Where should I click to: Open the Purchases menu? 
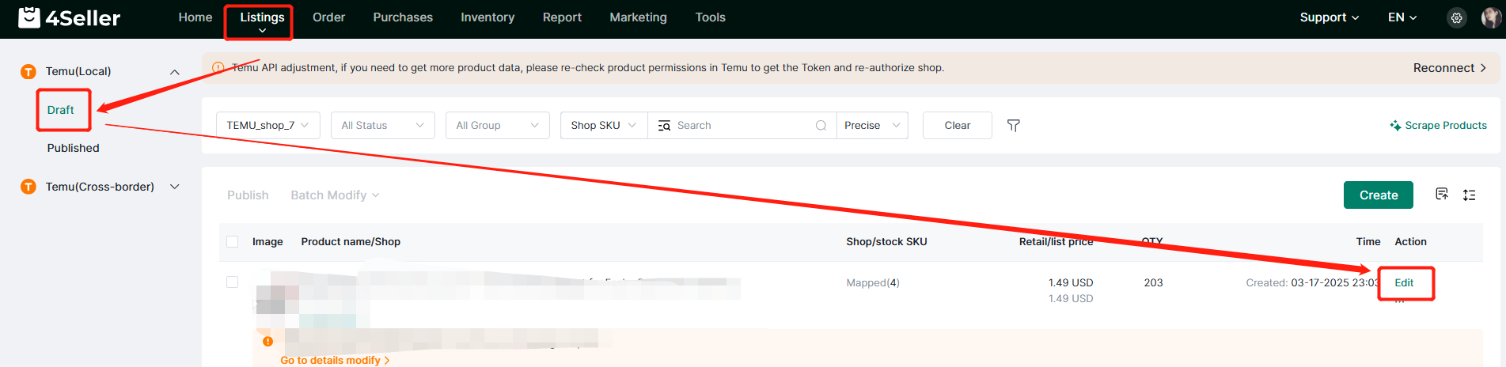pos(403,17)
